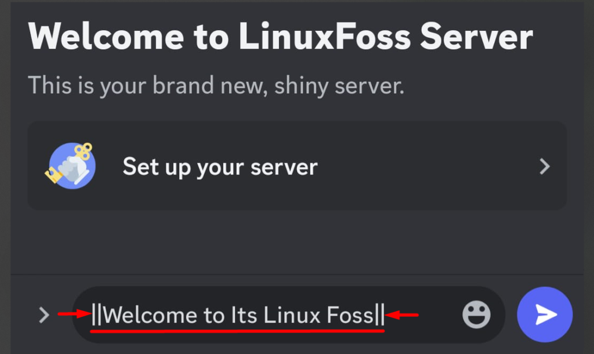Click the word Welcome in the message box

coord(150,315)
